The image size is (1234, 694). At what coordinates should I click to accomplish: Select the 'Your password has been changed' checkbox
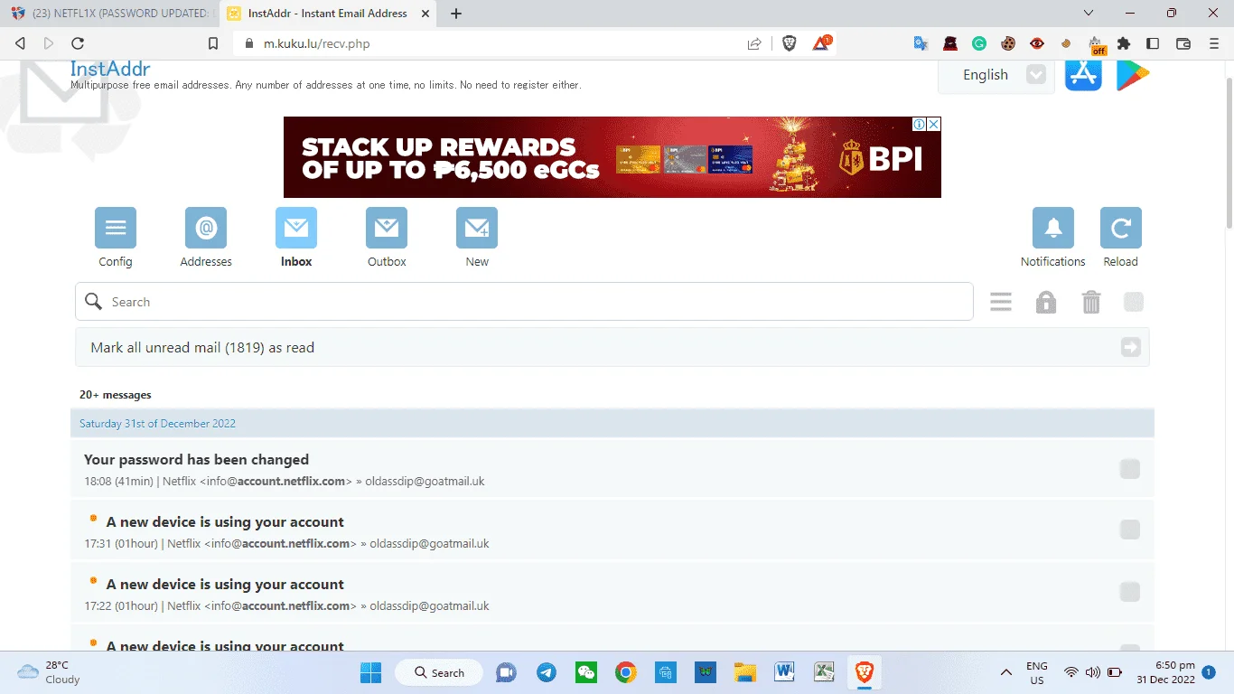click(x=1129, y=468)
